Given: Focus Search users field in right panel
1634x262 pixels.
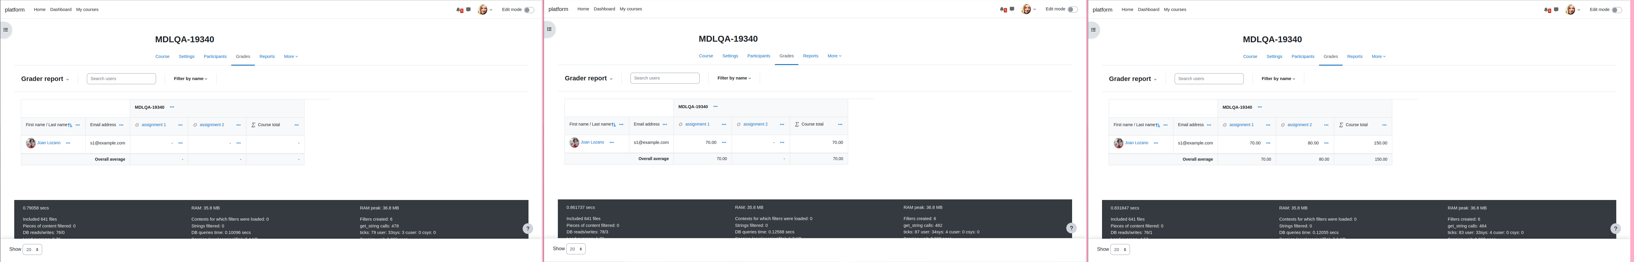Looking at the screenshot, I should (1209, 79).
